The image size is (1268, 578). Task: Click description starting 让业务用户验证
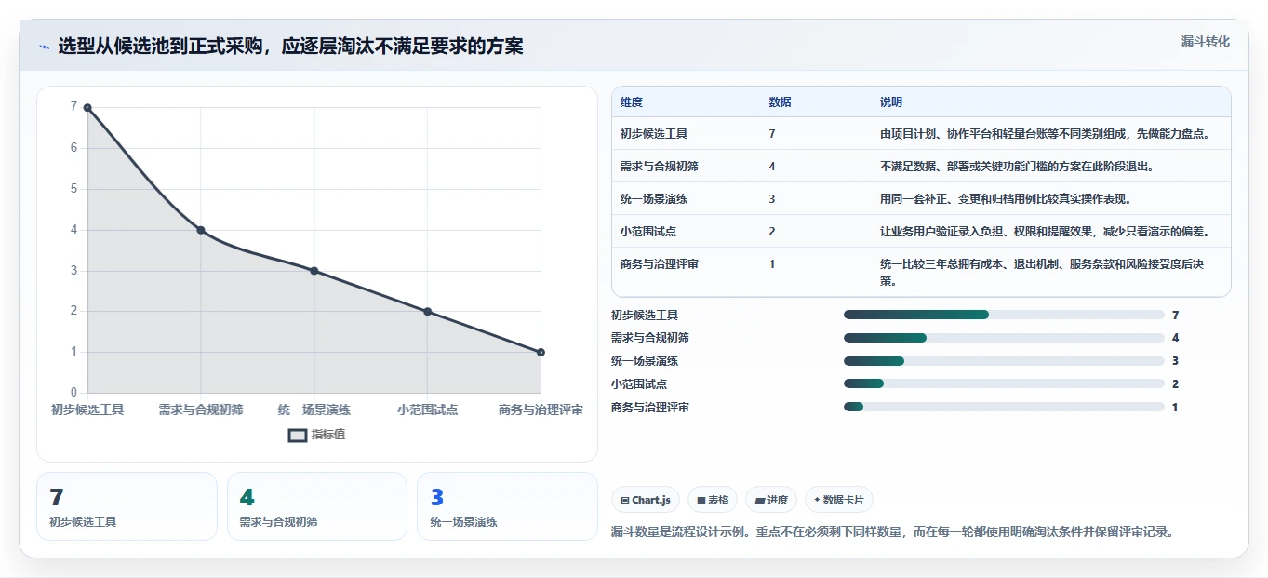pyautogui.click(x=1045, y=232)
